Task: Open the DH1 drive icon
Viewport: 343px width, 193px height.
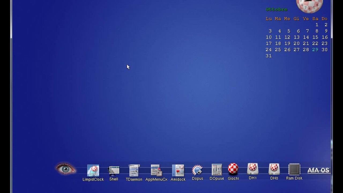Action: (x=253, y=169)
